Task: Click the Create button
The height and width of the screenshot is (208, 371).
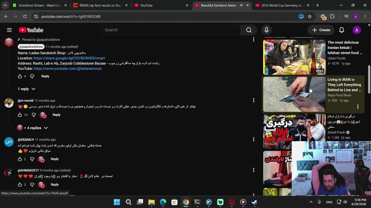Action: pyautogui.click(x=321, y=30)
